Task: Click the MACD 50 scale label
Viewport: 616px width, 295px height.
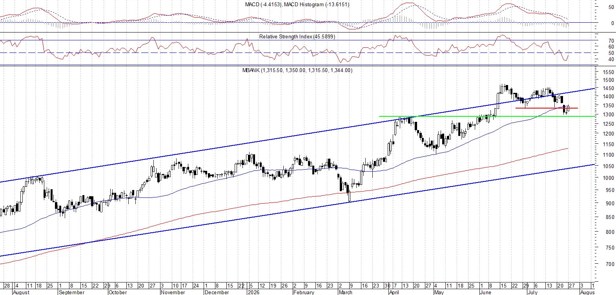Action: (611, 7)
